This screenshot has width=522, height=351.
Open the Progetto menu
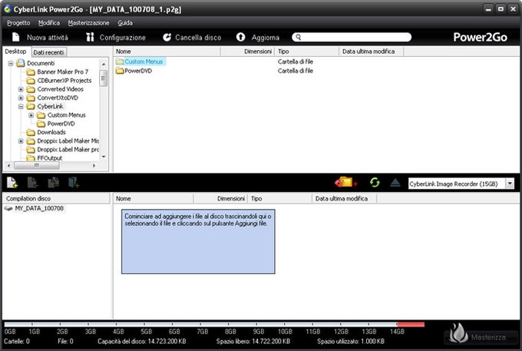click(18, 23)
